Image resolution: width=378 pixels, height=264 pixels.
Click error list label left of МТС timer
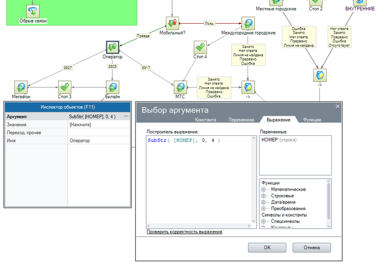coord(214,88)
